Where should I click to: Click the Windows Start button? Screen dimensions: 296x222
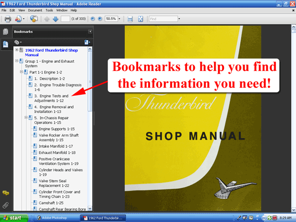pyautogui.click(x=14, y=218)
